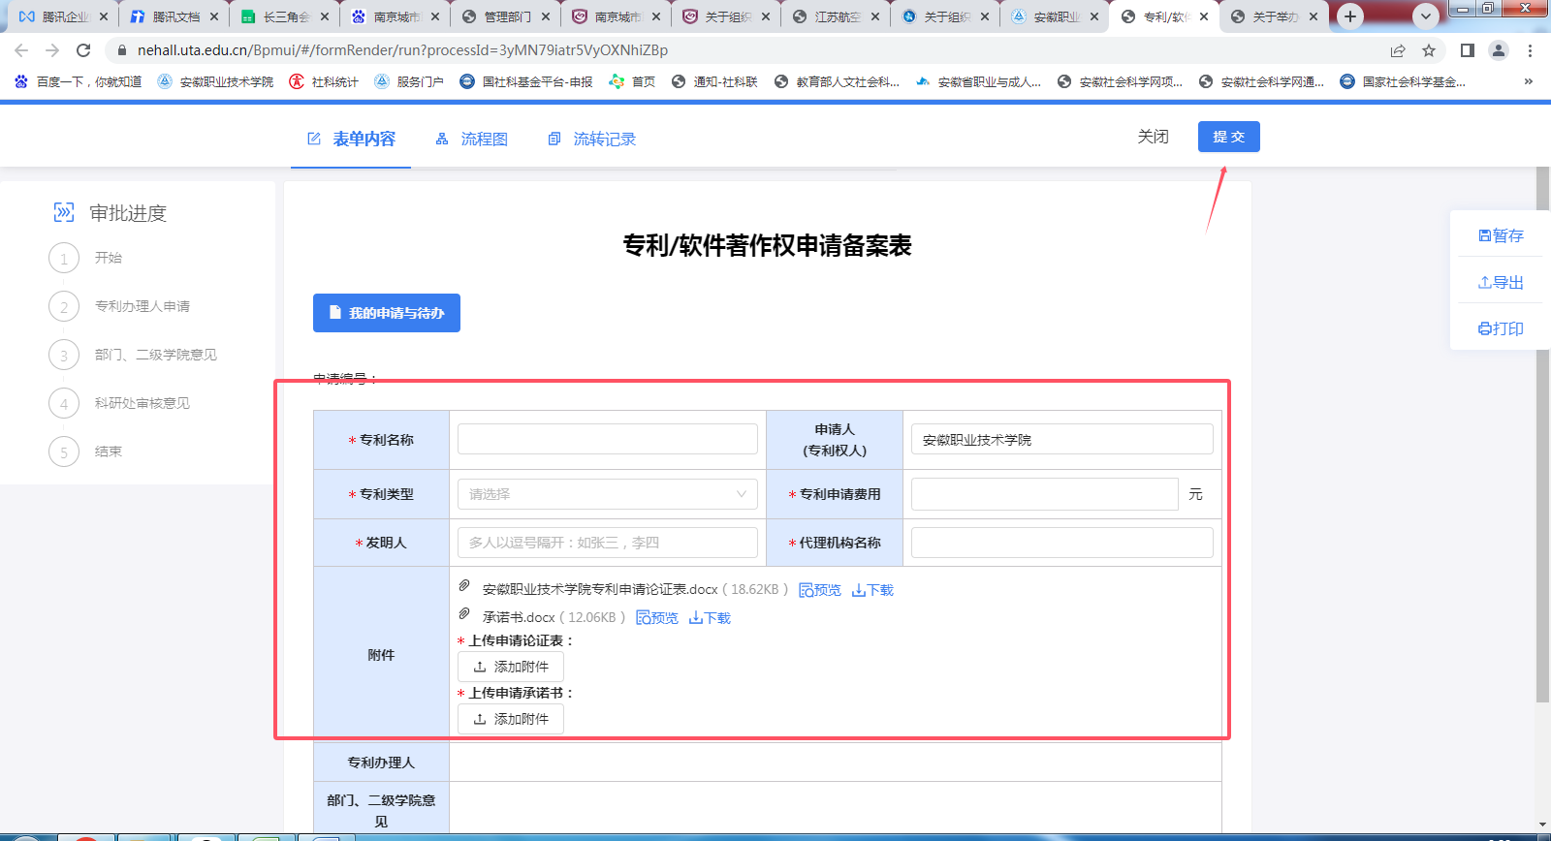Open the 专利类型 dropdown
The image size is (1551, 841).
pyautogui.click(x=608, y=494)
